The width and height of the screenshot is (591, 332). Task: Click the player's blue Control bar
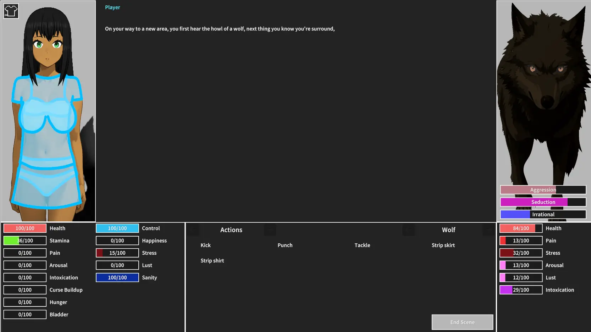pos(117,228)
